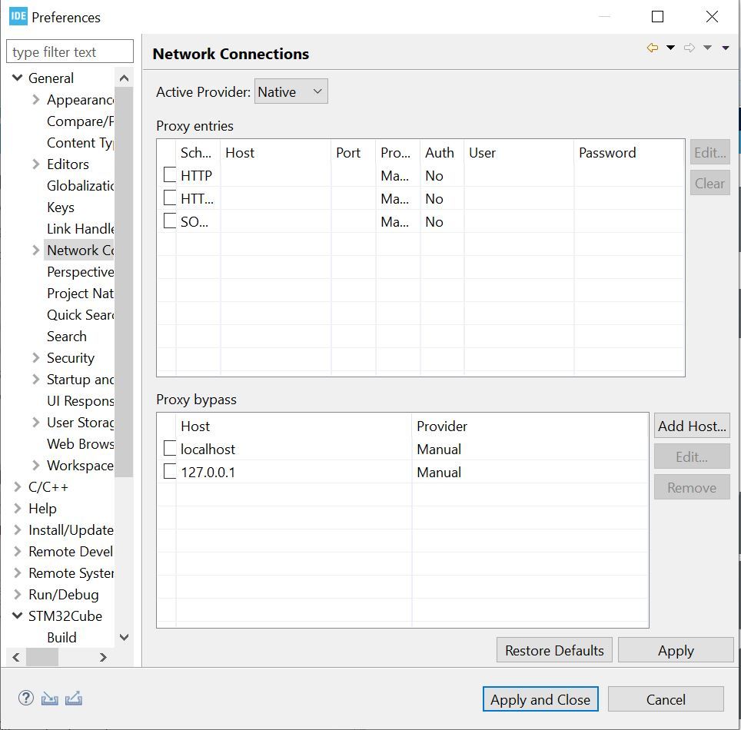Open the Active Provider Native combo box
The height and width of the screenshot is (730, 741).
pos(291,91)
